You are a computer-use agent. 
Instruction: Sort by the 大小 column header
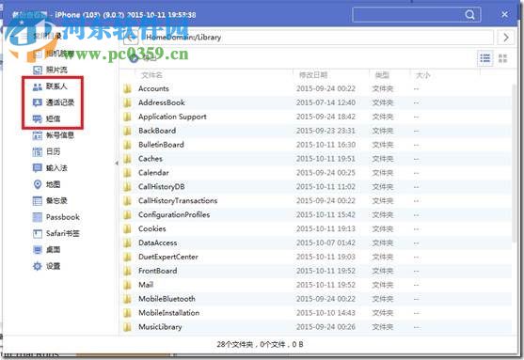422,75
